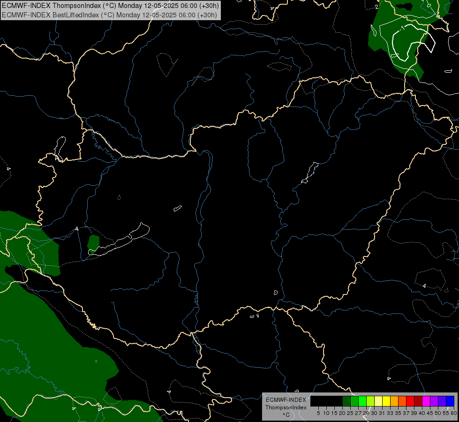Click the legend tick label 10
The image size is (459, 422).
click(x=326, y=413)
